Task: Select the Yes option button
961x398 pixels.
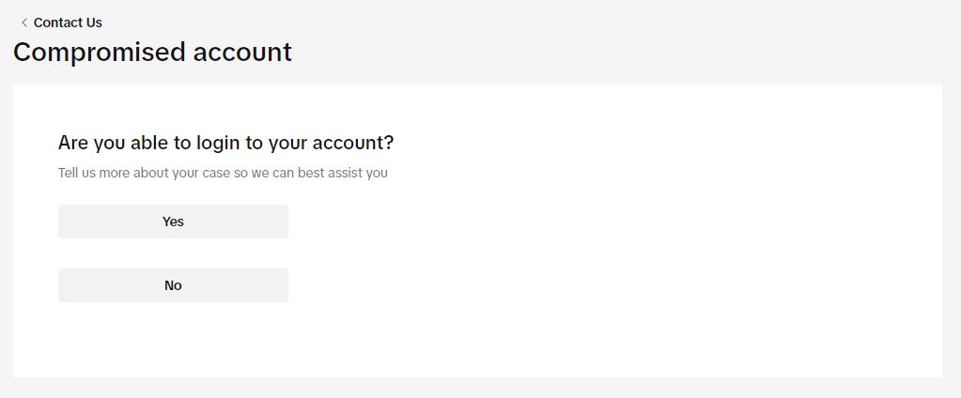Action: click(173, 222)
